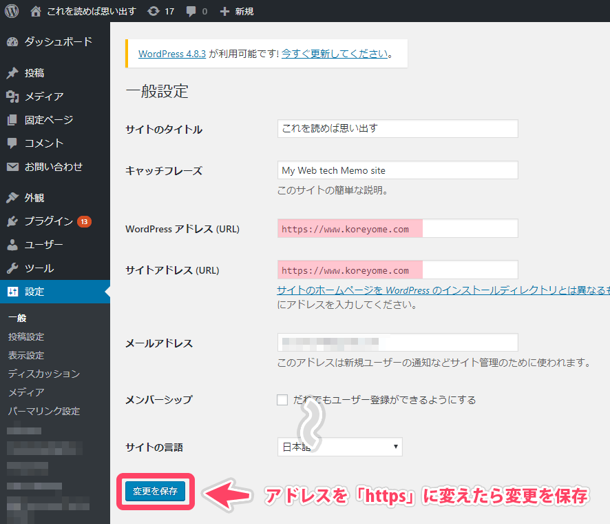Open the サイトの言語 dropdown
Image resolution: width=610 pixels, height=524 pixels.
[340, 447]
